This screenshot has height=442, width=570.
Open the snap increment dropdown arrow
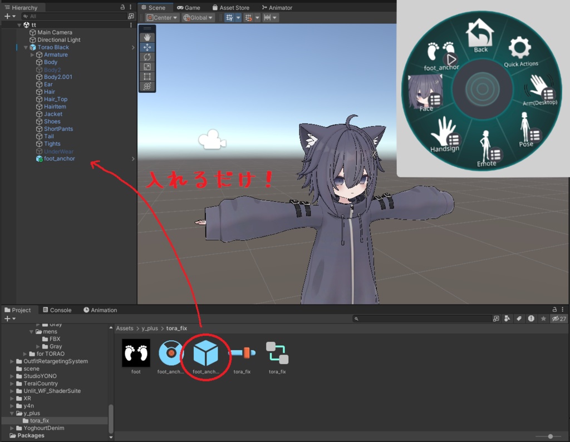(x=257, y=17)
